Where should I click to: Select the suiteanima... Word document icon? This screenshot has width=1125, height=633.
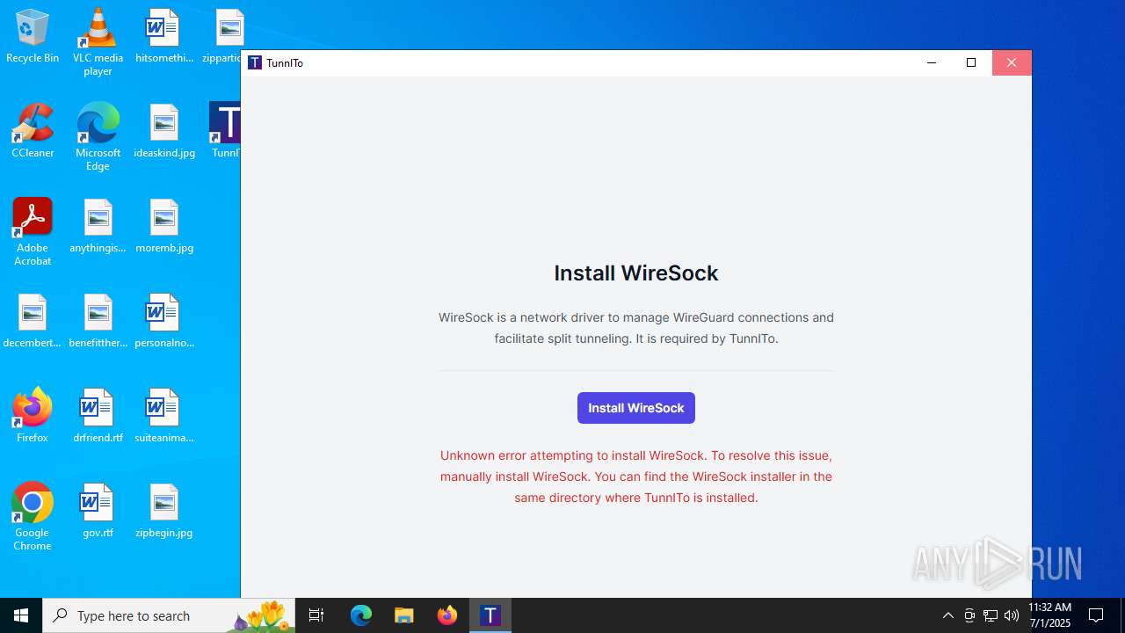tap(163, 416)
